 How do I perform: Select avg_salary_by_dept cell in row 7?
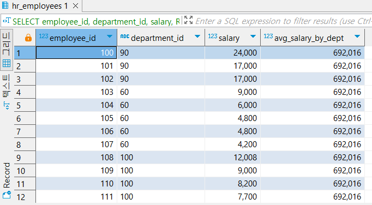[x=313, y=131]
